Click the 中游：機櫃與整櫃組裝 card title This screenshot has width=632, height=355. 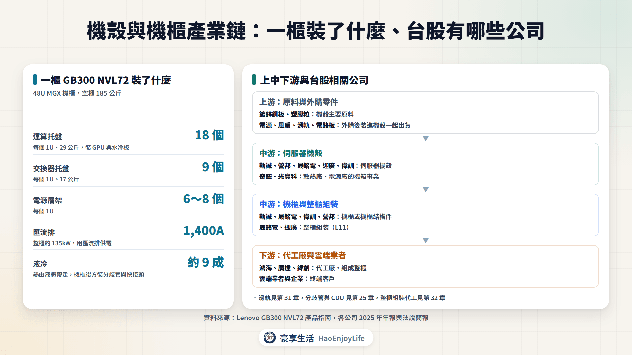299,204
